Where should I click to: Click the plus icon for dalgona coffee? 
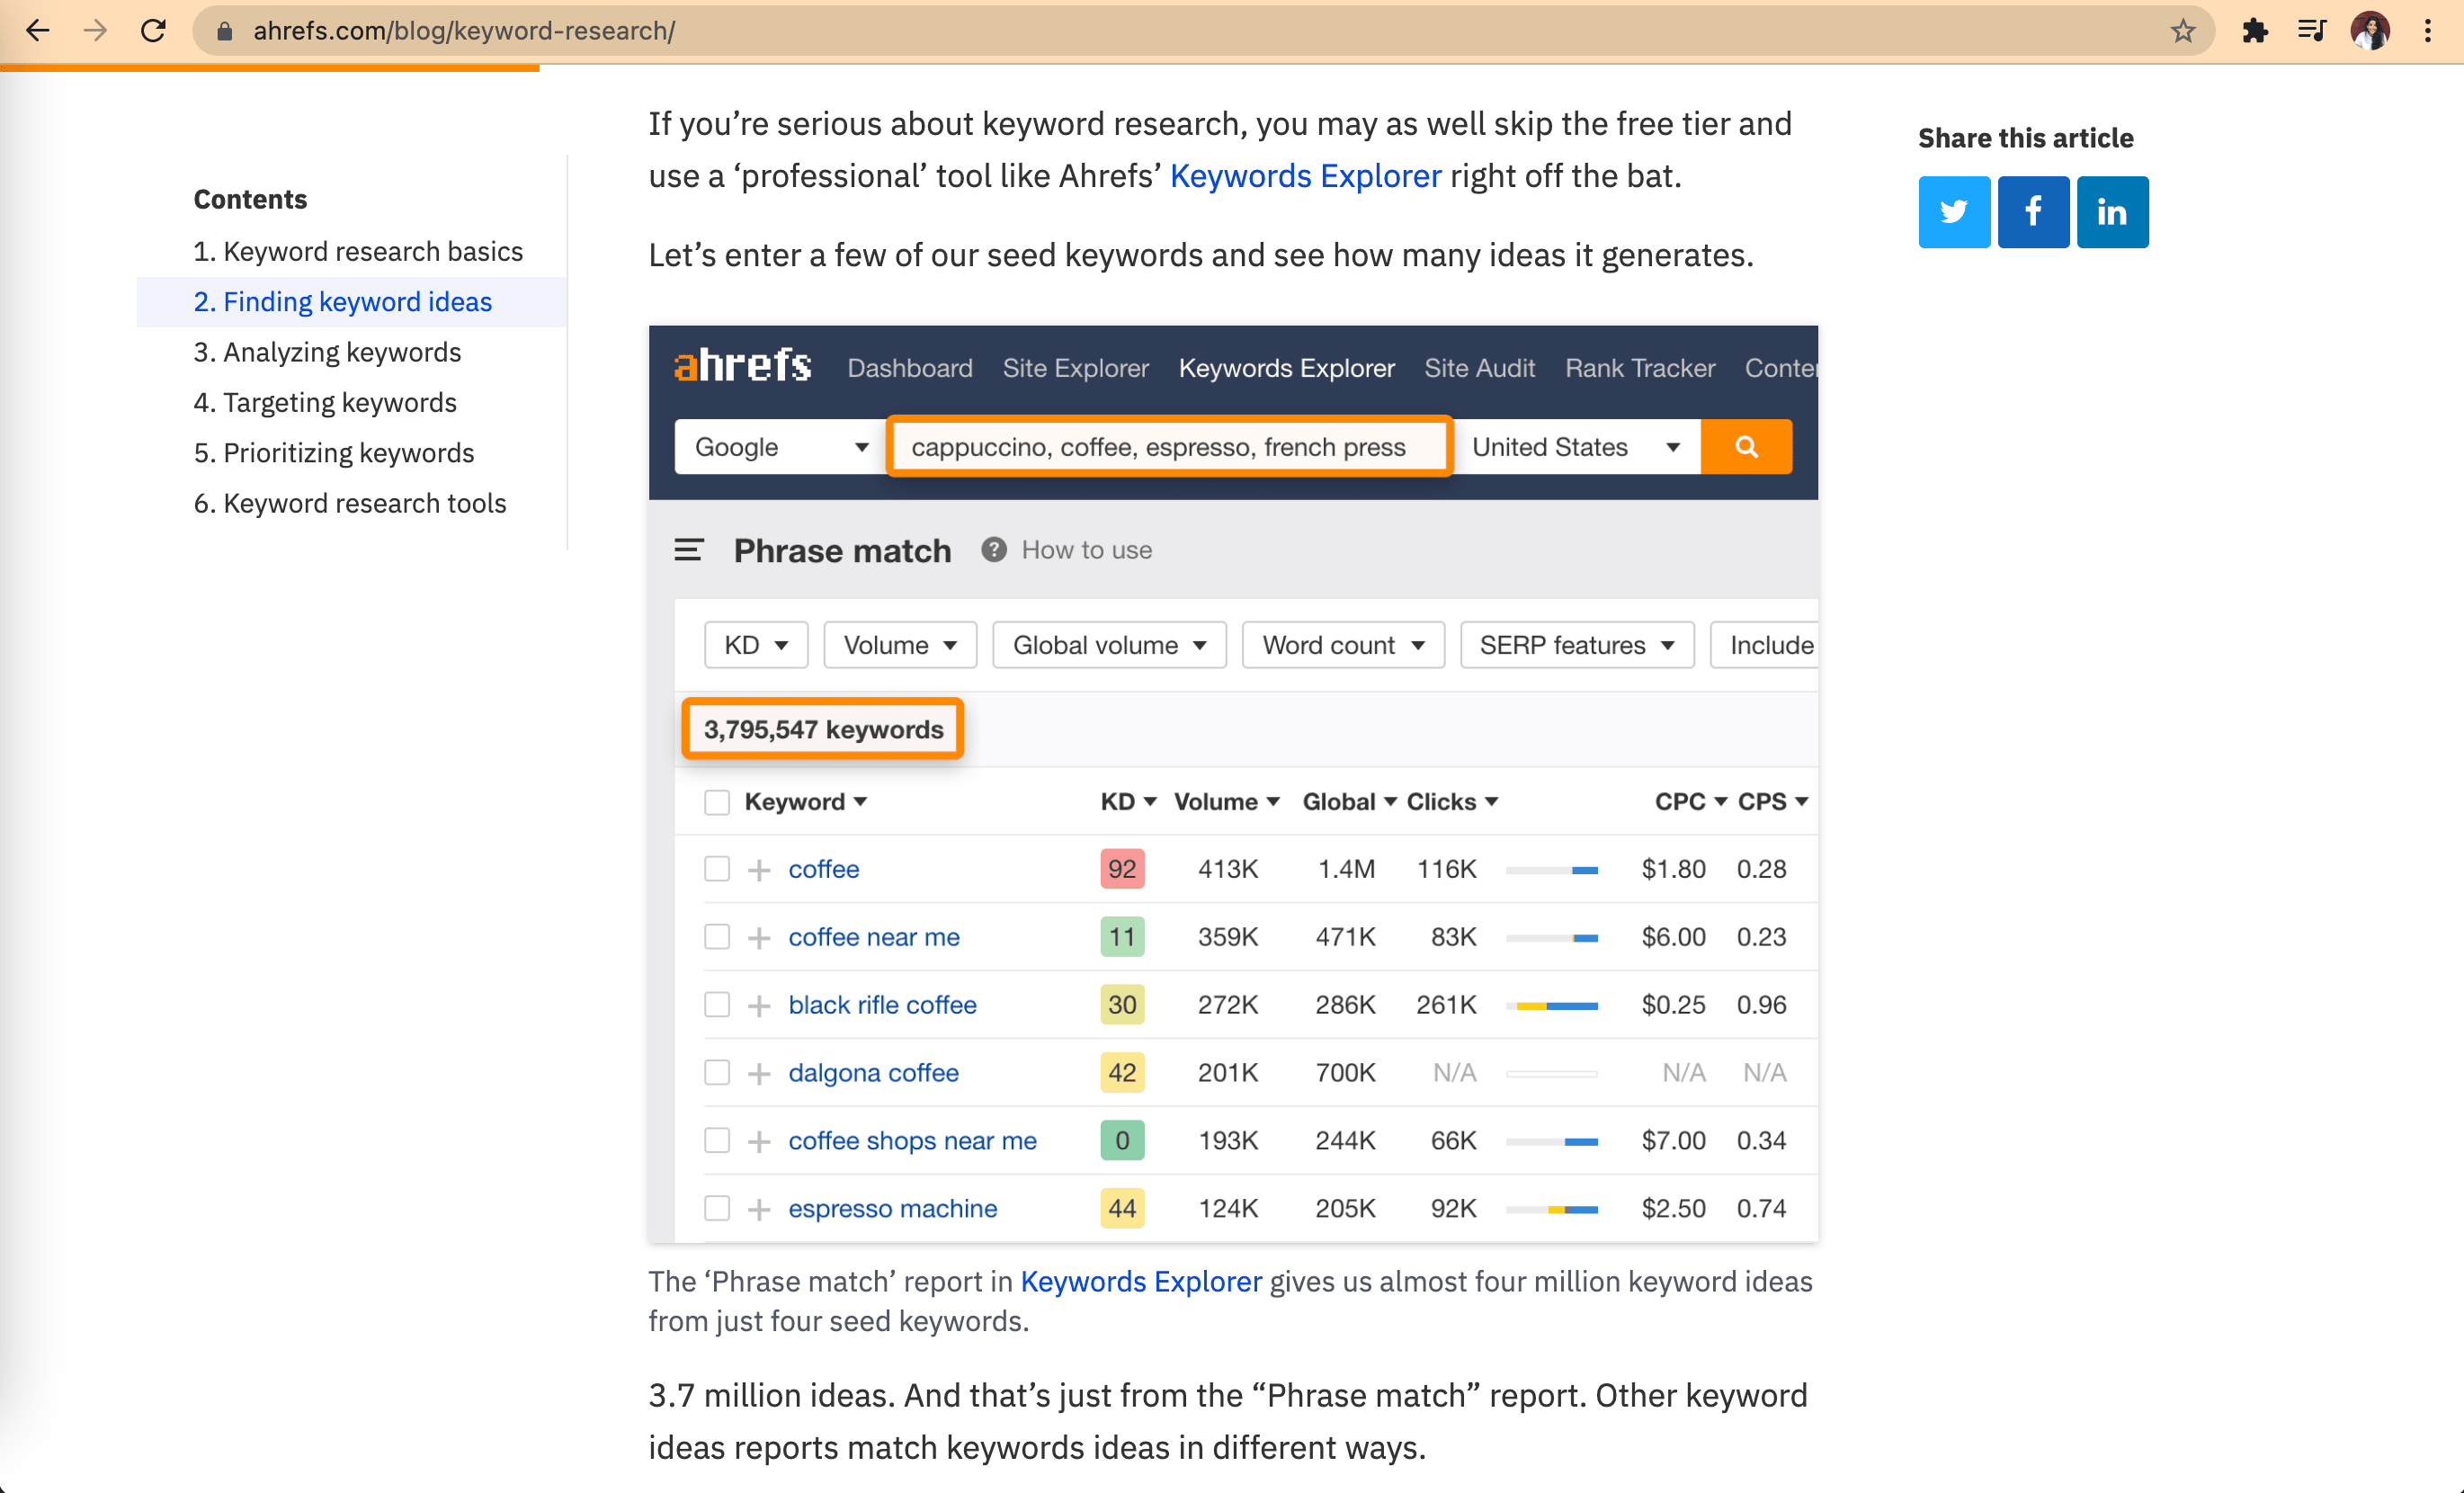tap(759, 1074)
